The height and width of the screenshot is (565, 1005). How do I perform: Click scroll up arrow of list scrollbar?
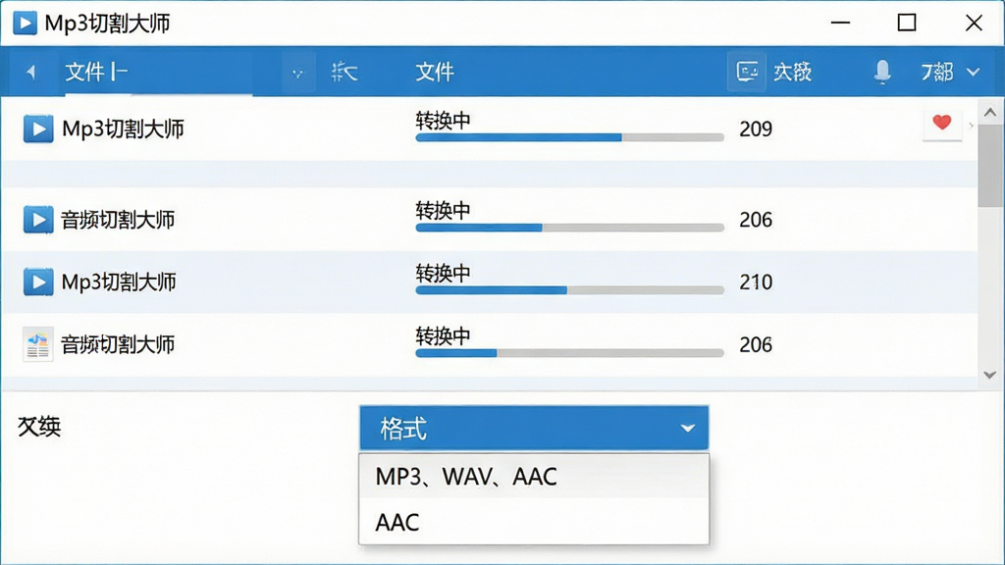pos(990,112)
